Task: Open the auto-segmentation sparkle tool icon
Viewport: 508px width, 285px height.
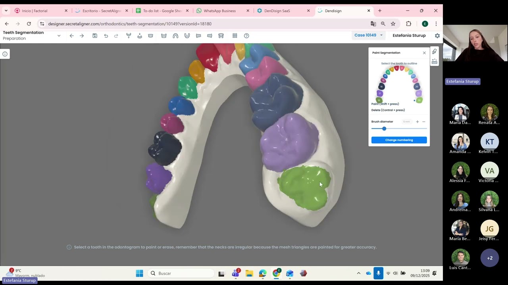Action: tap(435, 61)
